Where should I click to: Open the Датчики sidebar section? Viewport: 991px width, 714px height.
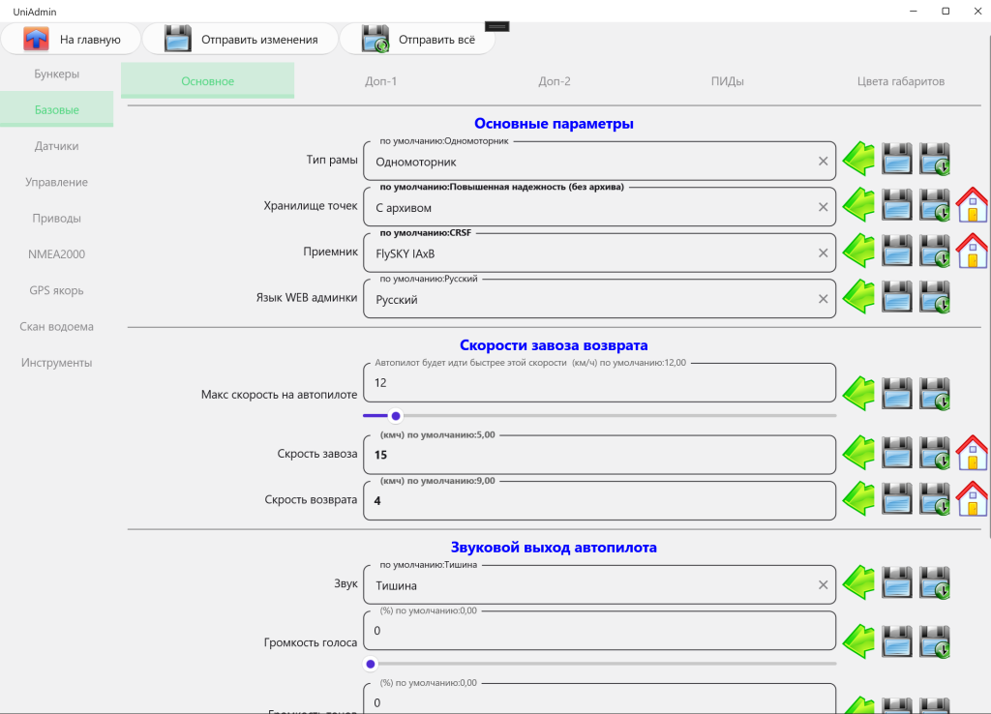56,146
